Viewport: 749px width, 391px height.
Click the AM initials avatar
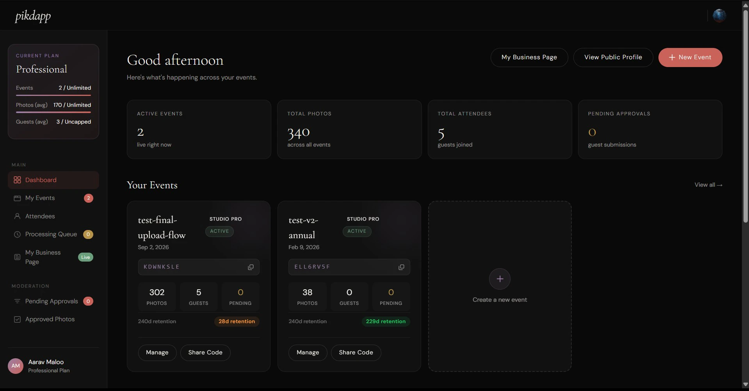point(16,366)
